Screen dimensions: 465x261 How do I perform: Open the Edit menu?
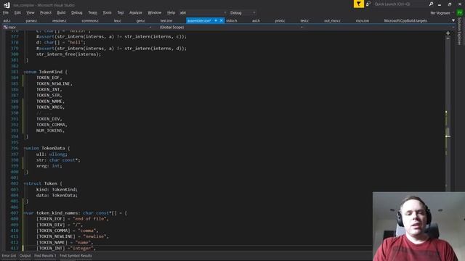point(17,13)
